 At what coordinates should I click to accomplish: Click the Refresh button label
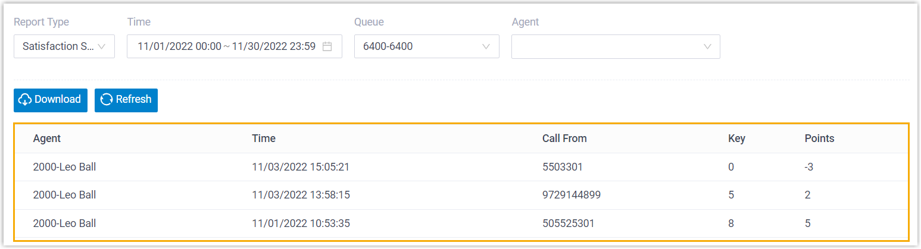tap(133, 100)
